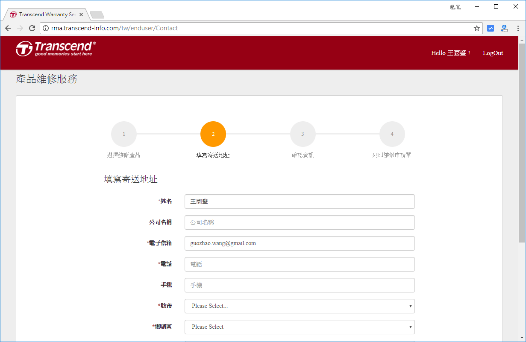Click the blue checkmark extension icon
Screen dimensions: 526x342
(x=491, y=28)
